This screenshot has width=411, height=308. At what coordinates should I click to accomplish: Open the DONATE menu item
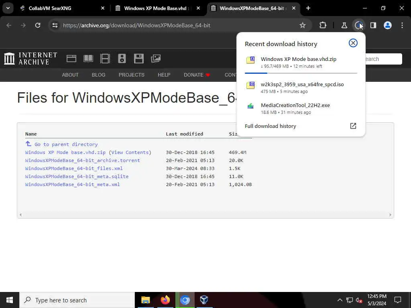(x=197, y=75)
